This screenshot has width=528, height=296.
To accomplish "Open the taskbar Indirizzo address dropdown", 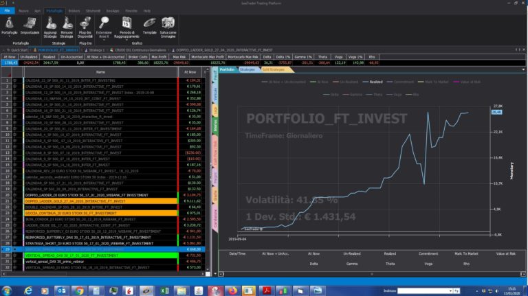I will [450, 291].
